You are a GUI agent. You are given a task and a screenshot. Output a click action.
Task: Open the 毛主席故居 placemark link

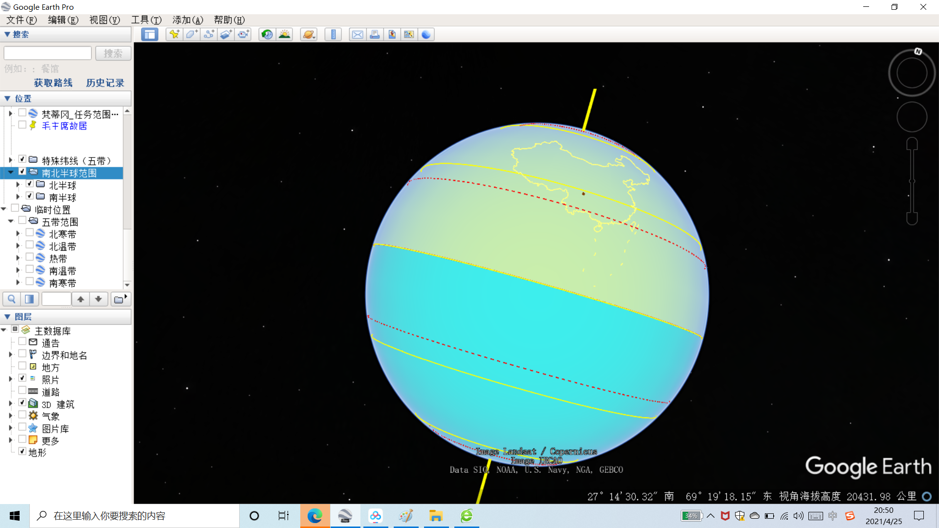(x=65, y=126)
